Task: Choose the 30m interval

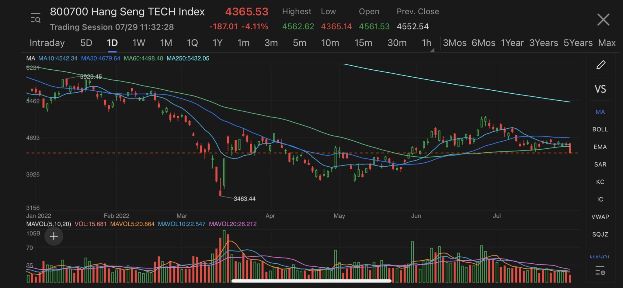Action: pyautogui.click(x=397, y=43)
